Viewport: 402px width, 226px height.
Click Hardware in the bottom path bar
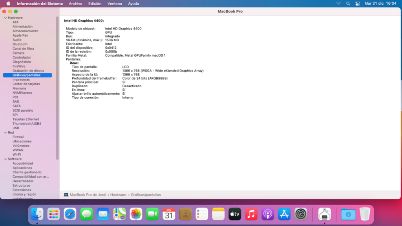point(118,195)
